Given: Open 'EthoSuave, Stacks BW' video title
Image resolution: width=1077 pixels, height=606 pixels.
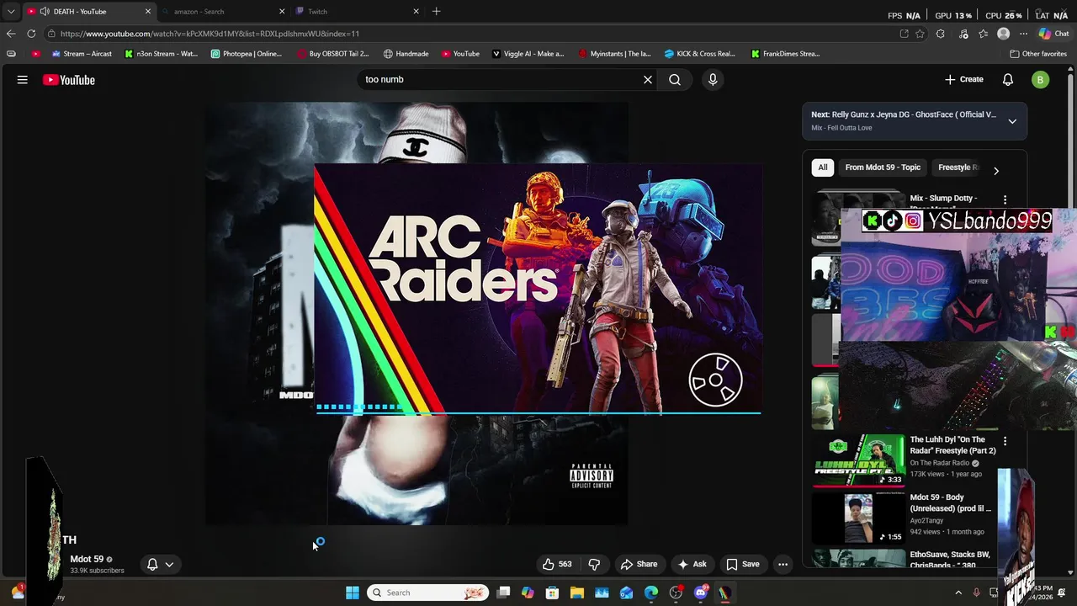Looking at the screenshot, I should pos(950,559).
